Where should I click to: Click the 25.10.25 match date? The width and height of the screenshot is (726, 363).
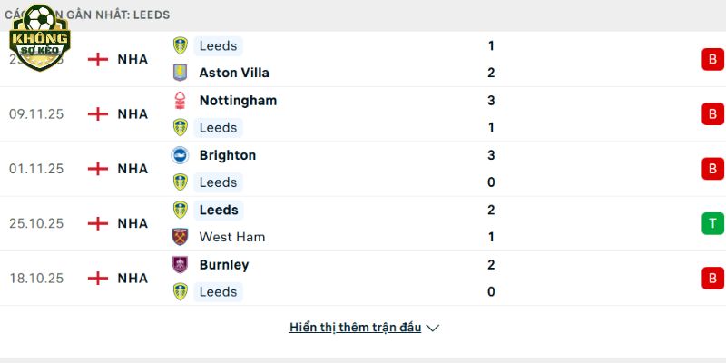click(x=36, y=223)
